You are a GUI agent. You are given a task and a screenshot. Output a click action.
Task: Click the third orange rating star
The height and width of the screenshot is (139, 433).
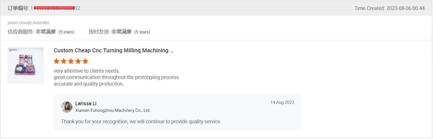tap(71, 61)
